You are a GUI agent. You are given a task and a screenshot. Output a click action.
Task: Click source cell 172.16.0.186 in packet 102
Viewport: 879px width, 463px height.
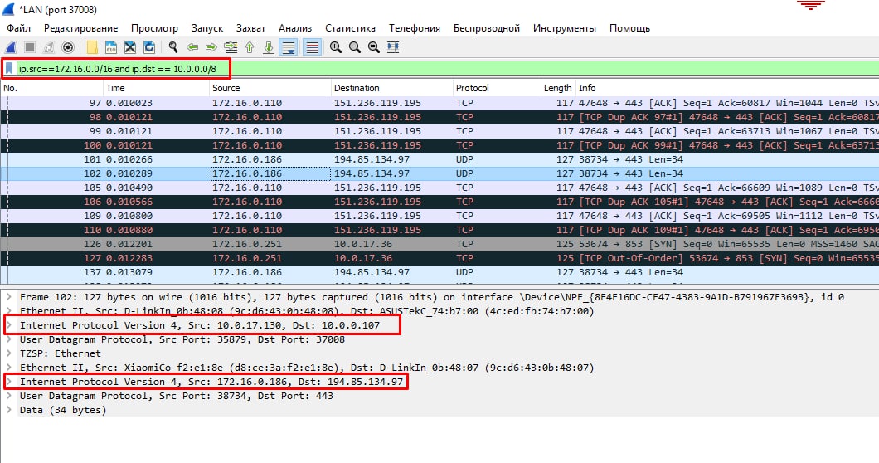(x=270, y=173)
